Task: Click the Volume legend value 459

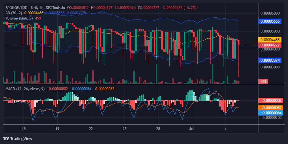Action: pyautogui.click(x=38, y=18)
